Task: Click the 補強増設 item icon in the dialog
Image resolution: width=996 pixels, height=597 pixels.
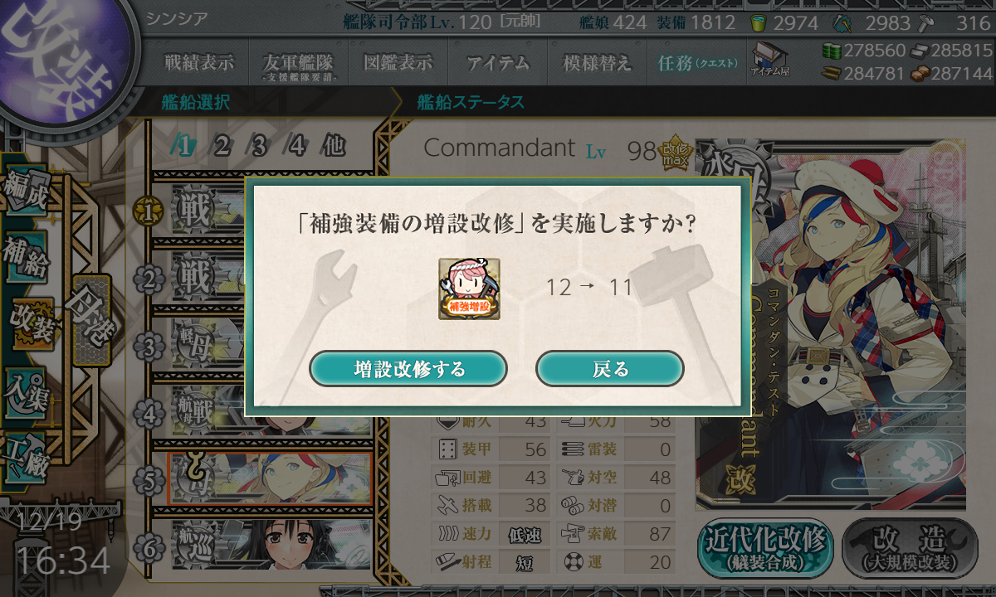Action: (x=469, y=289)
